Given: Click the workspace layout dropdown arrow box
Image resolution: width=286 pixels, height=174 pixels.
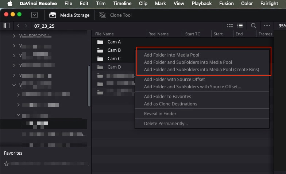Looking at the screenshot, I should (34, 15).
